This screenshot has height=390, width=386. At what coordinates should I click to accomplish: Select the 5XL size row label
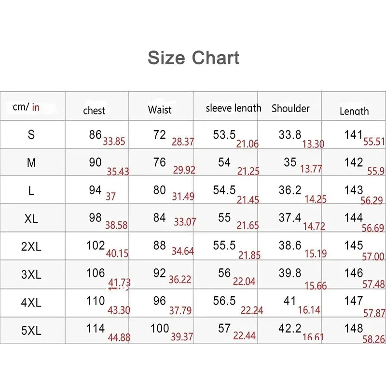pos(31,331)
